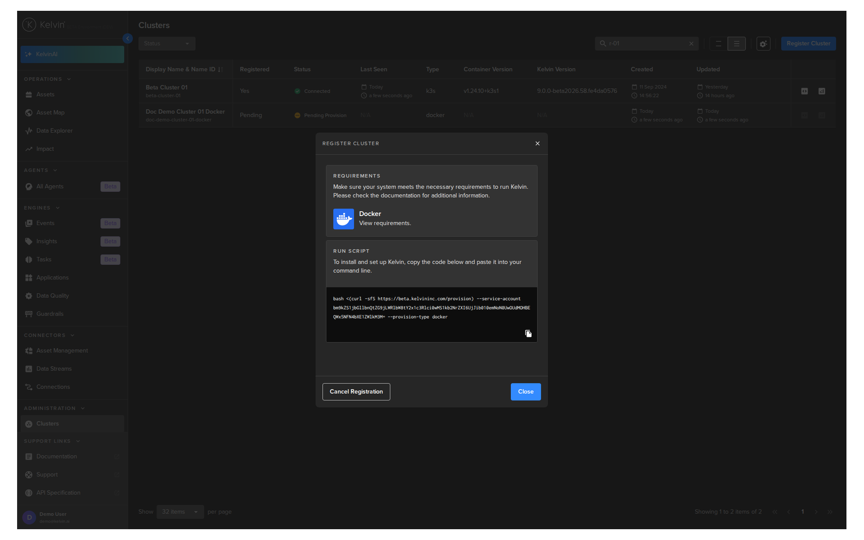Viewport: 864px width, 540px height.
Task: Click the Asset Management icon
Action: 29,351
